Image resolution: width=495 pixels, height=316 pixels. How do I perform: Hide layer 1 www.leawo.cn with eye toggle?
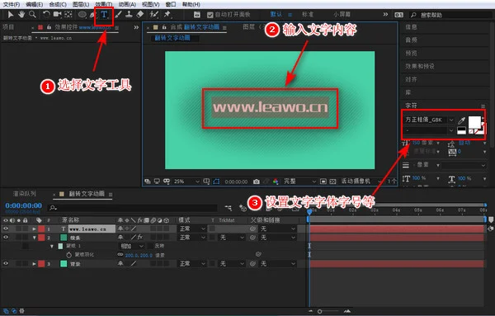tap(6, 229)
